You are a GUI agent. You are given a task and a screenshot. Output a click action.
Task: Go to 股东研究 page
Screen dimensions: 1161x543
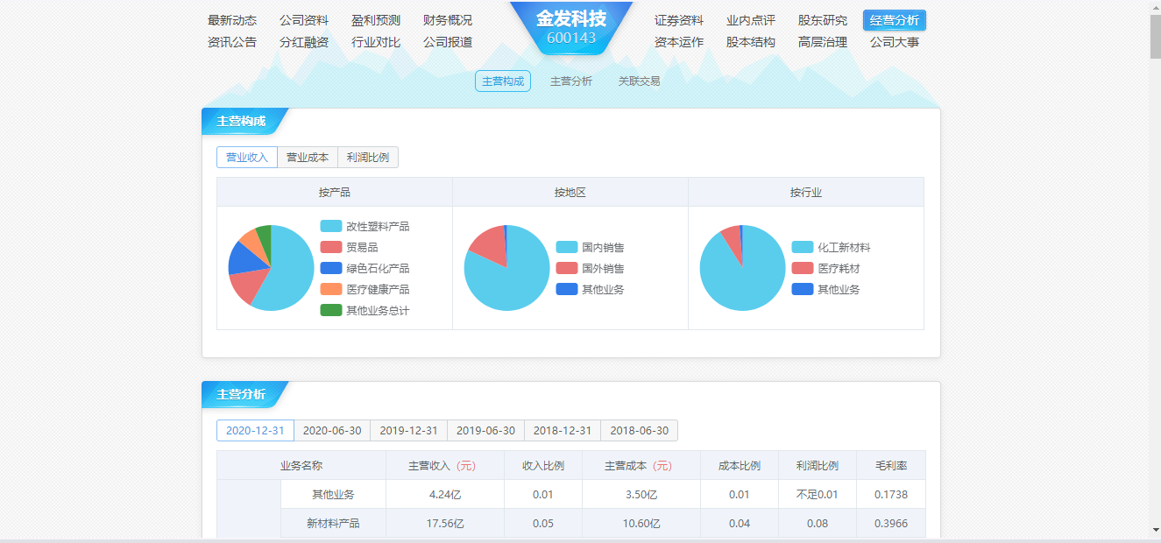[823, 20]
